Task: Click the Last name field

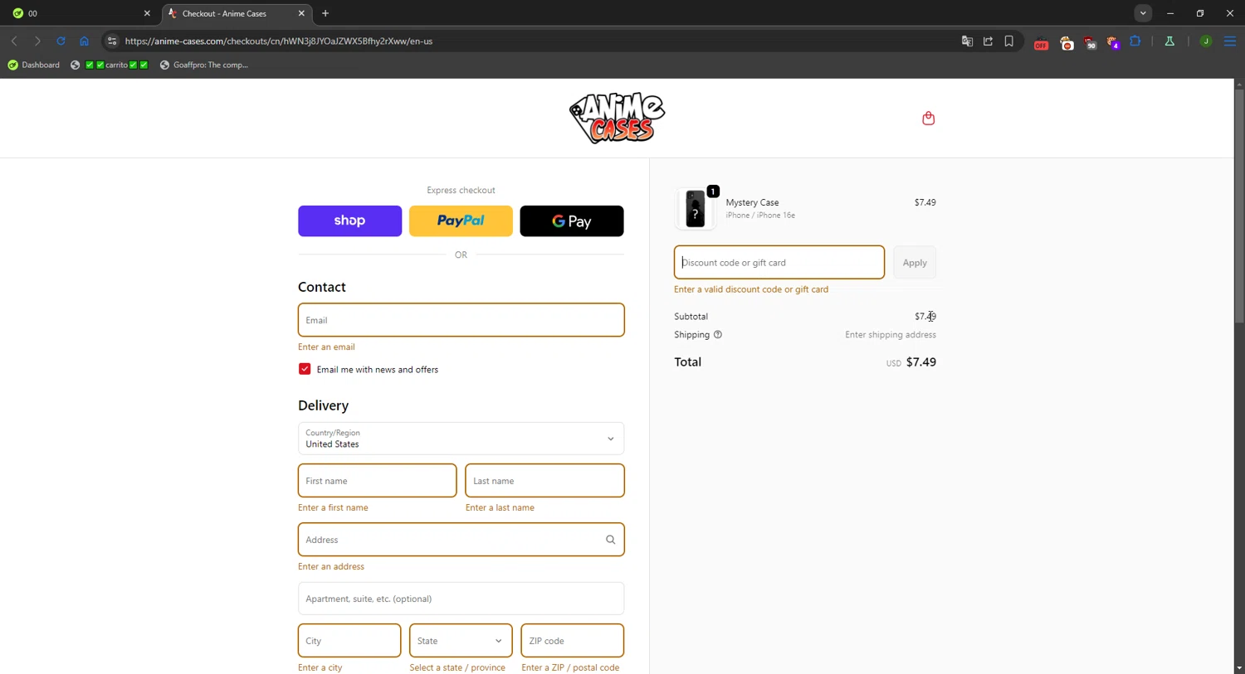Action: click(x=544, y=481)
